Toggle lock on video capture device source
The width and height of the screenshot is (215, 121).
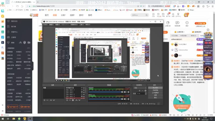pyautogui.click(x=84, y=88)
